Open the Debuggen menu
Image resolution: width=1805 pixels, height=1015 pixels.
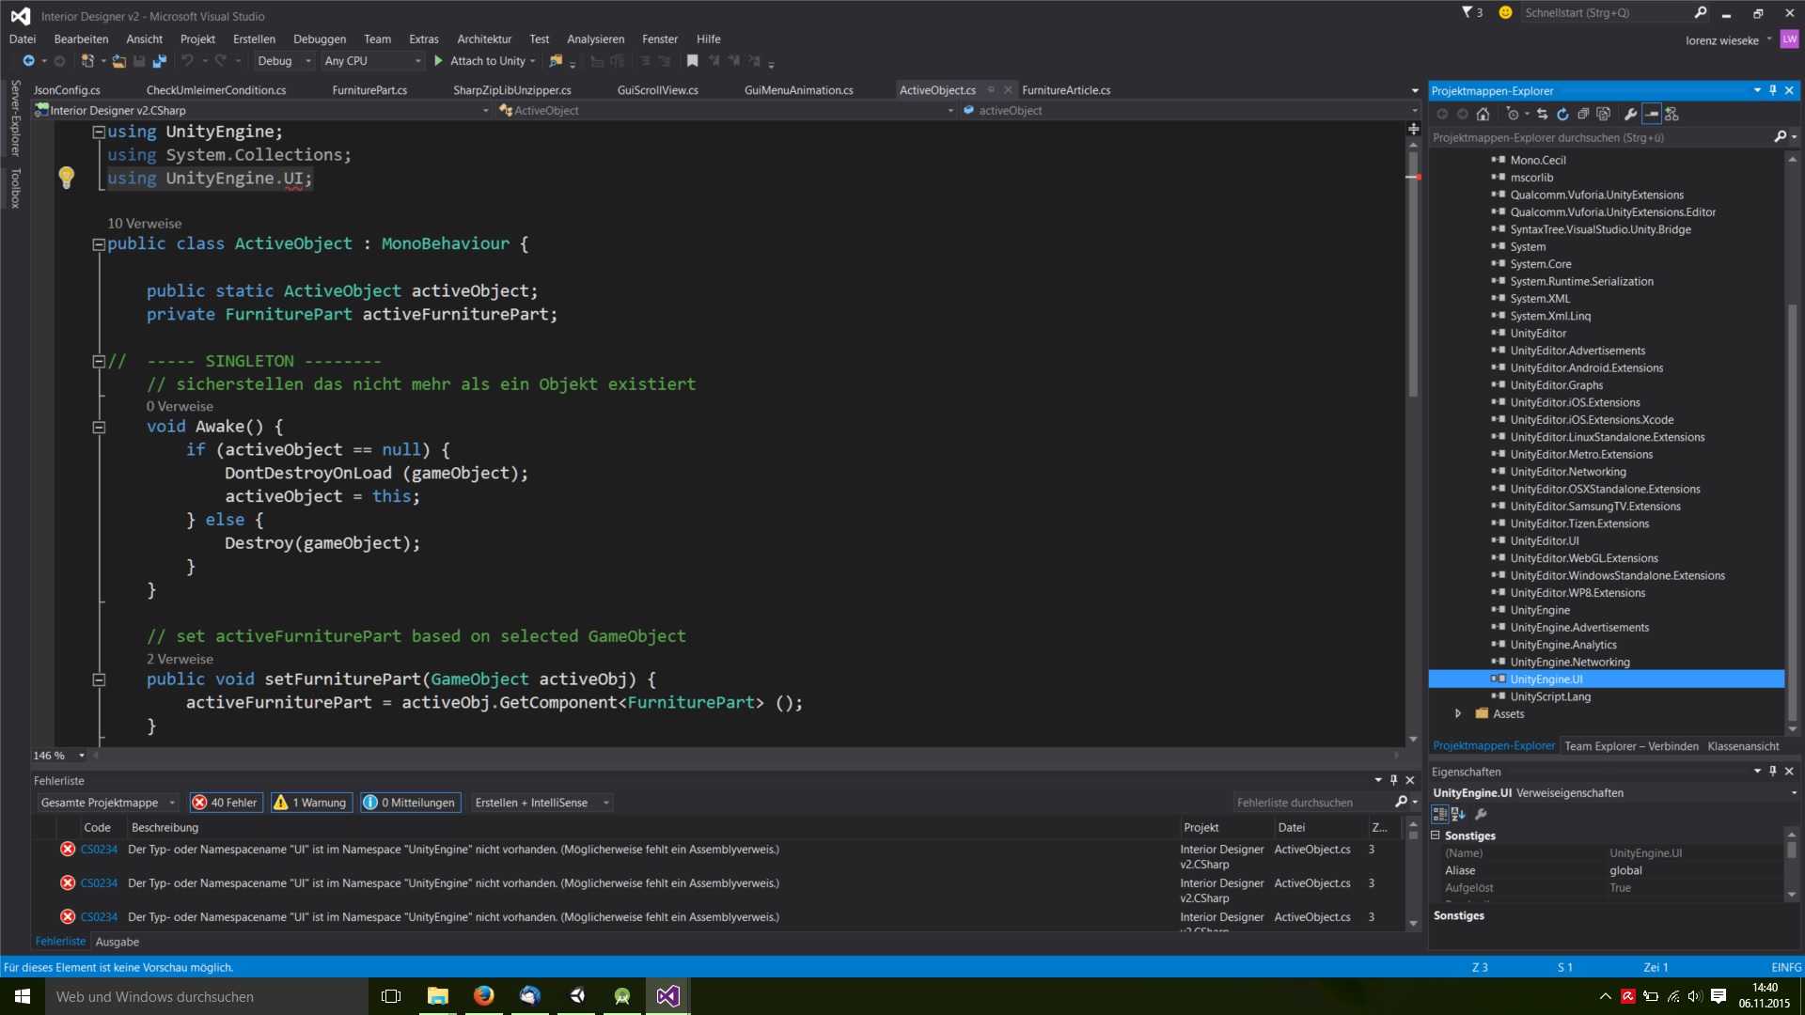tap(319, 39)
